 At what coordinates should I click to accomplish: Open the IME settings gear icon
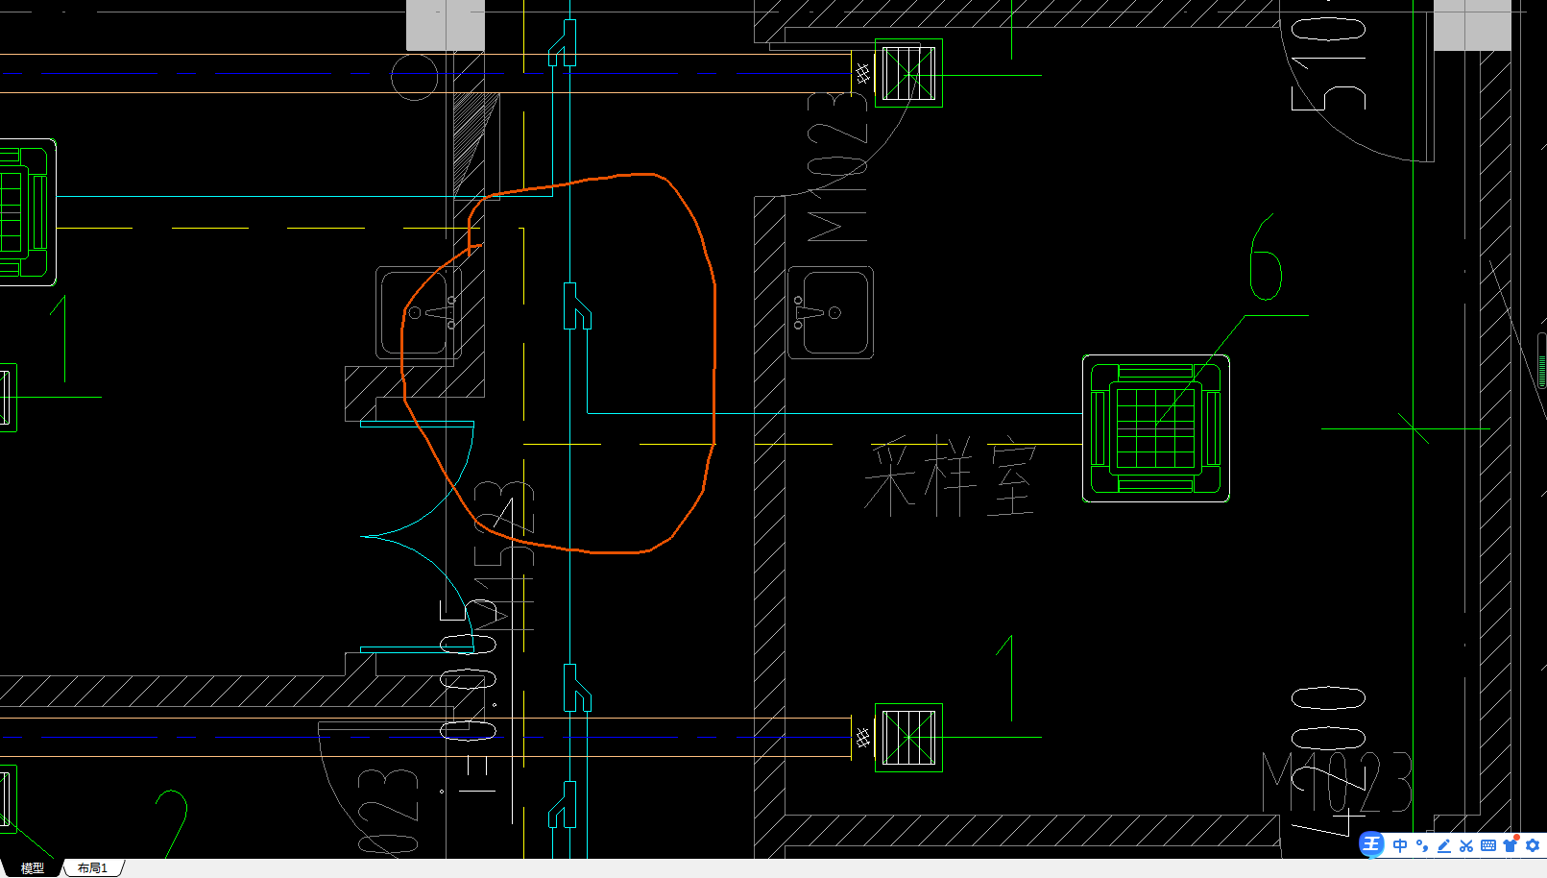(x=1533, y=845)
